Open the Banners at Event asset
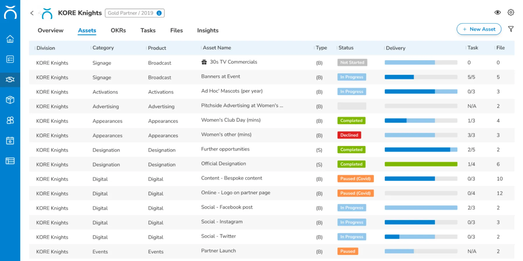Image resolution: width=523 pixels, height=261 pixels. [221, 77]
